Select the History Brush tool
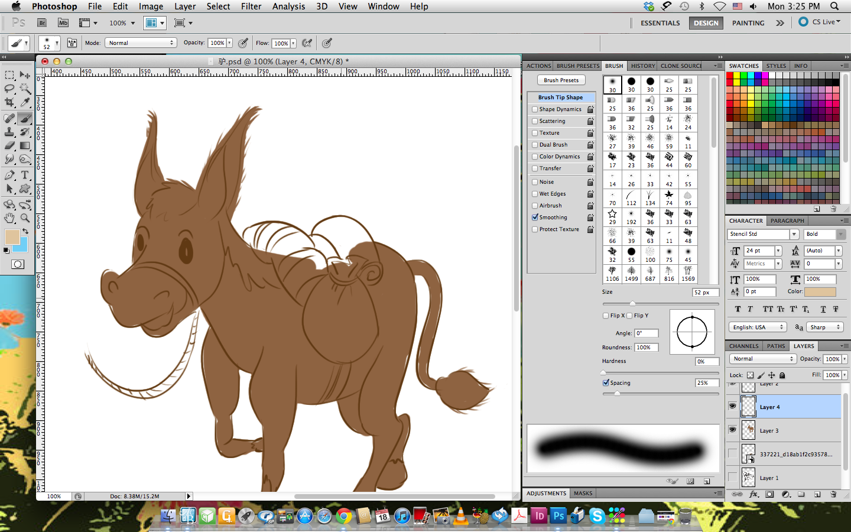The height and width of the screenshot is (532, 851). [25, 132]
